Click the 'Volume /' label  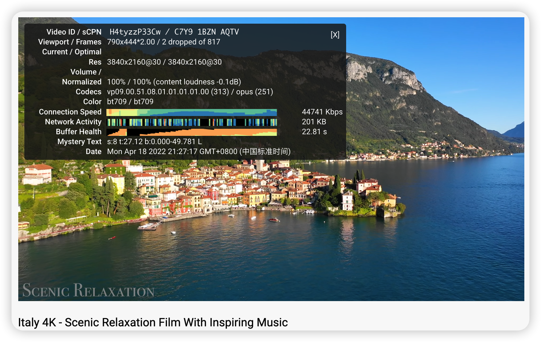tap(86, 72)
